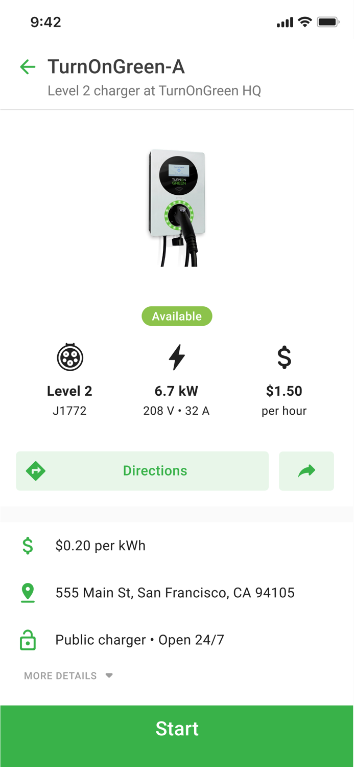Open the share arrow button
Viewport: 354px width, 767px height.
click(x=306, y=470)
